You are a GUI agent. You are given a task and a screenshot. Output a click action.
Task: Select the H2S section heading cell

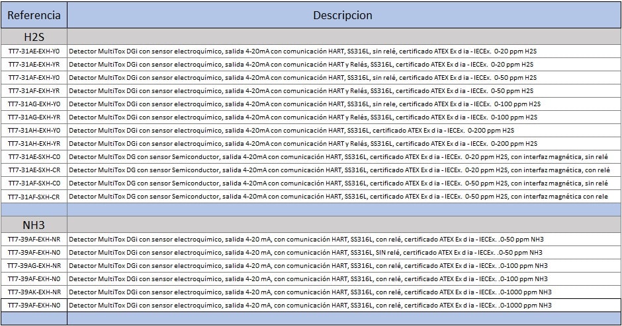34,36
